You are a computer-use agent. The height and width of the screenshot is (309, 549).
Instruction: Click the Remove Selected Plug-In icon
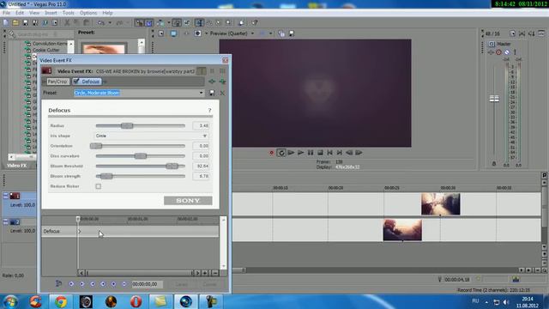(222, 82)
